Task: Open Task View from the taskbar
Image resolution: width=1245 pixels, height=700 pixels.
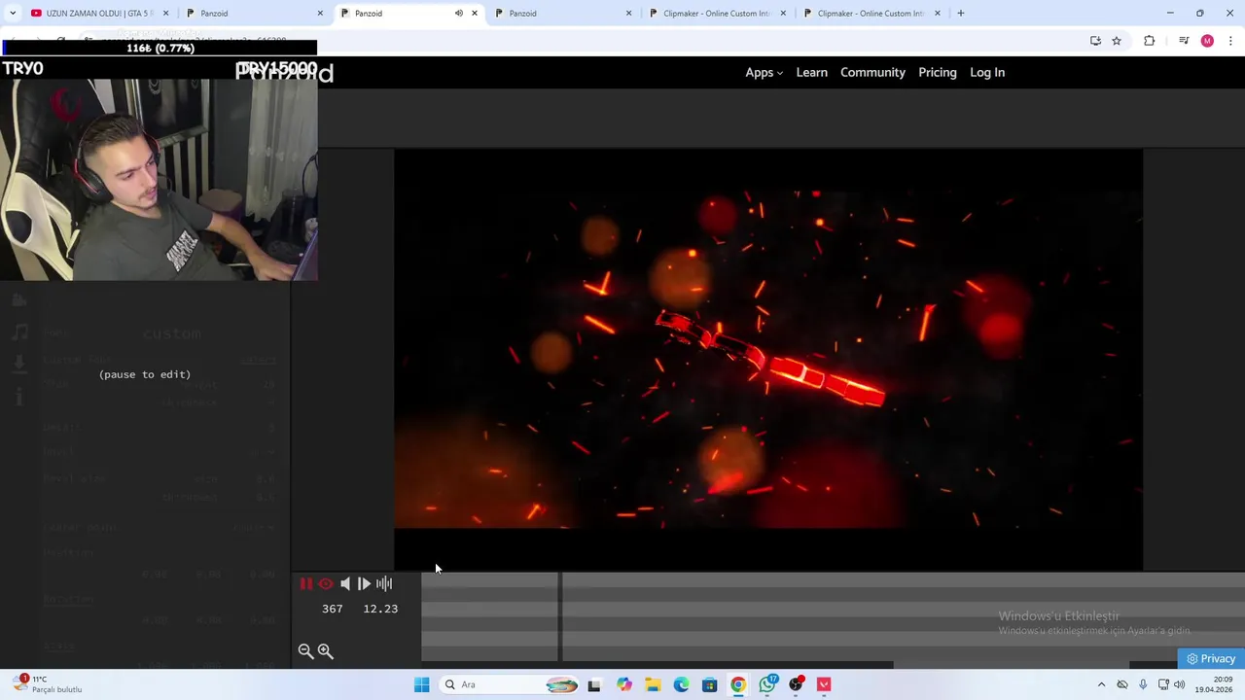Action: pyautogui.click(x=594, y=684)
